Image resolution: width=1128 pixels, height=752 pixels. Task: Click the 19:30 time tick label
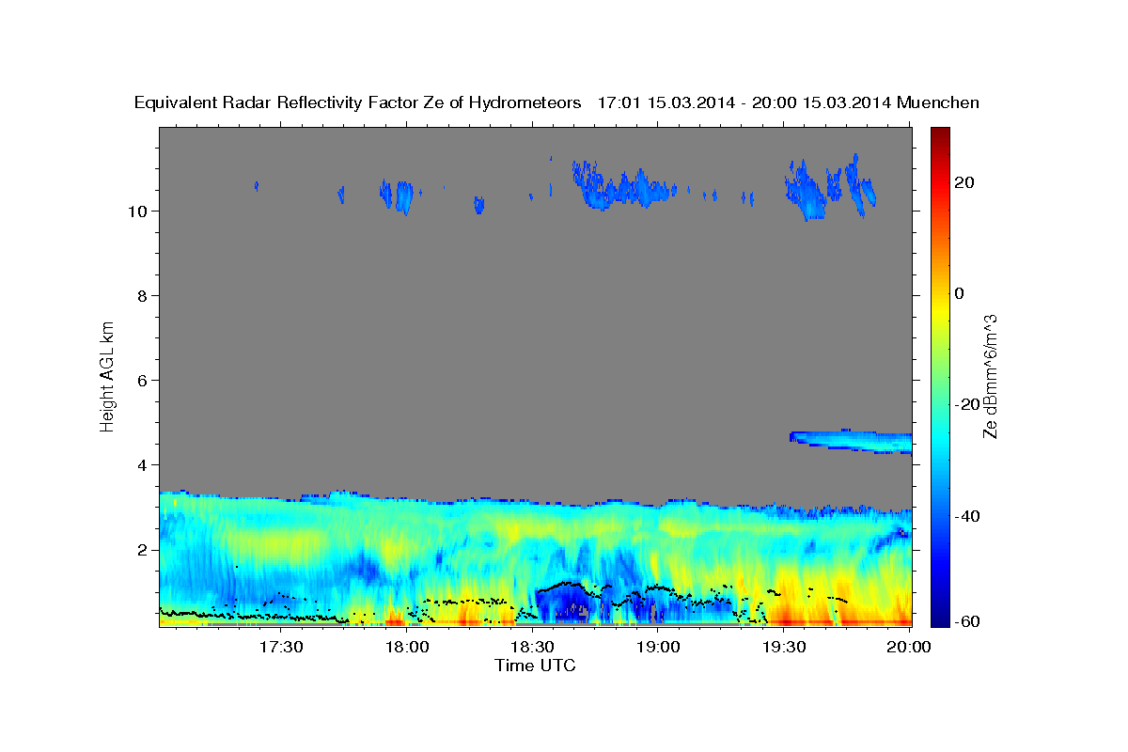click(x=784, y=647)
